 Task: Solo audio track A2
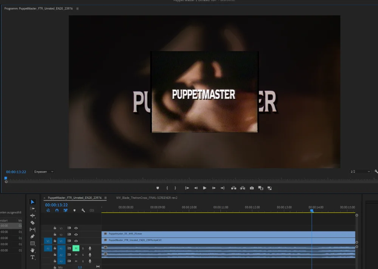[83, 255]
